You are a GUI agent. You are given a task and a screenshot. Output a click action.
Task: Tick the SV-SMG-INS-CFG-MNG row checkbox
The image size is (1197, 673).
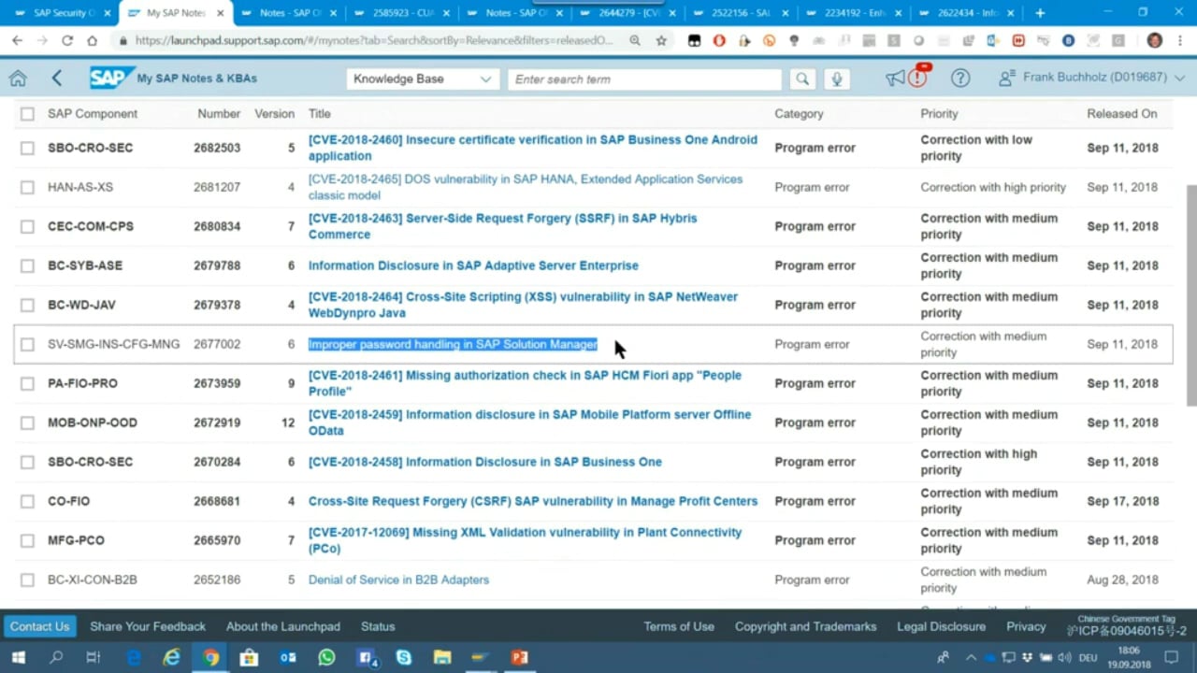point(27,344)
